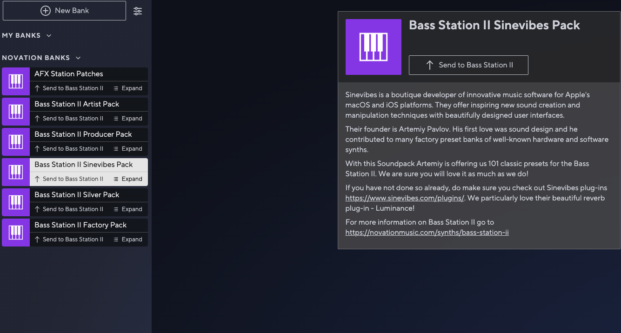Open the bank settings sliders icon
The width and height of the screenshot is (621, 333).
click(x=138, y=11)
